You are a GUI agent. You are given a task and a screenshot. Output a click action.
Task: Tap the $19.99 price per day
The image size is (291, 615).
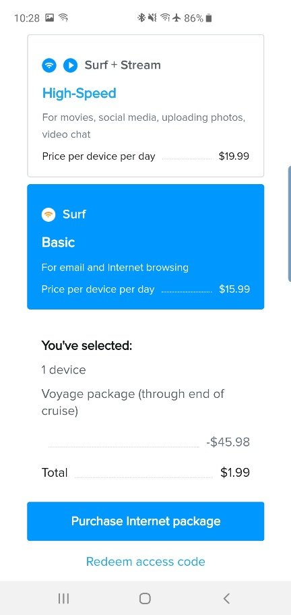point(234,156)
